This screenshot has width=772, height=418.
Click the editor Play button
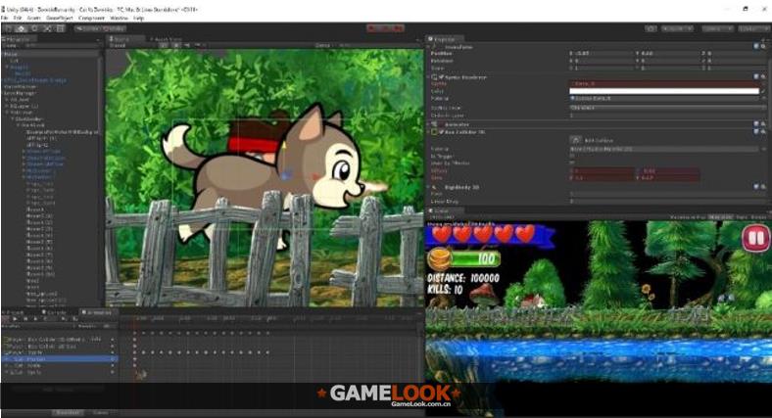[x=373, y=28]
